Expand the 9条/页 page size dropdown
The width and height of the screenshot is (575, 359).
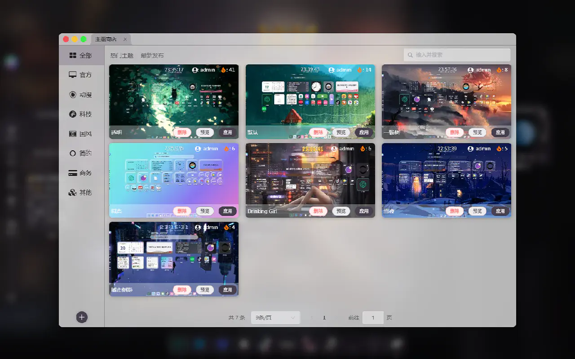pyautogui.click(x=275, y=318)
